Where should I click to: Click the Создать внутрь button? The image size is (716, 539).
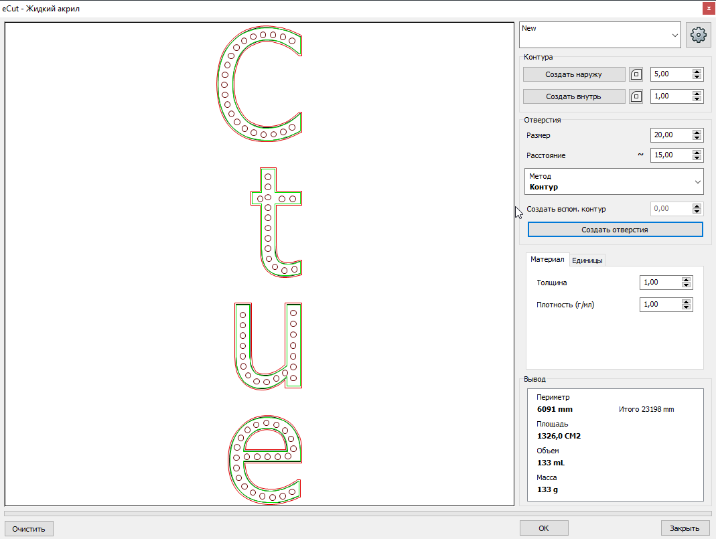574,96
